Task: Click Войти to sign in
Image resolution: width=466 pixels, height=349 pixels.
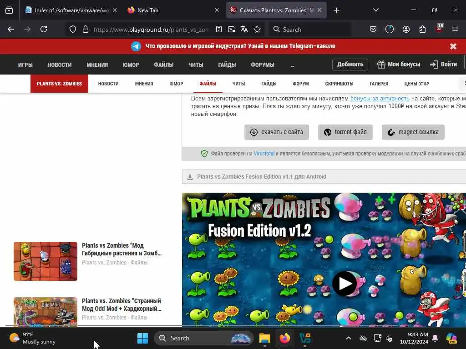Action: (x=443, y=65)
